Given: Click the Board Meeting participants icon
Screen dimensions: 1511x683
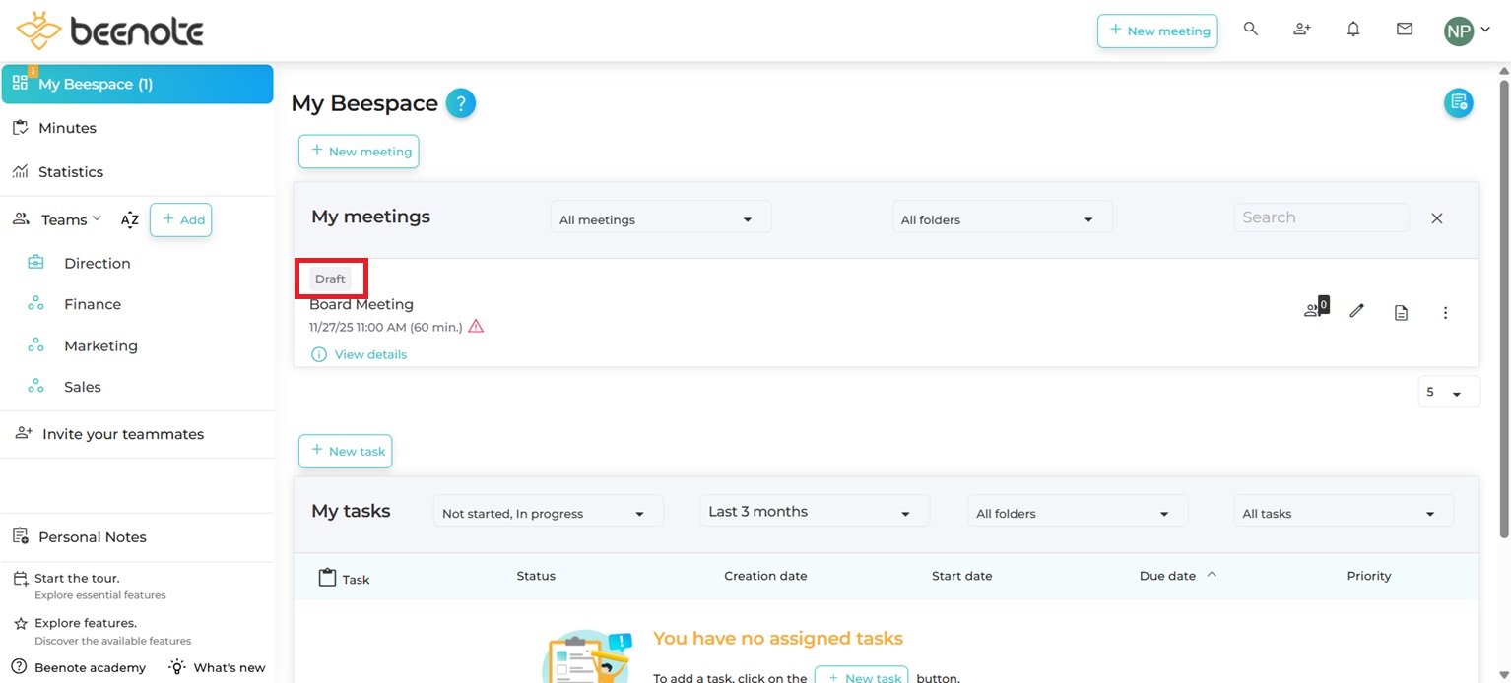Looking at the screenshot, I should 1315,309.
